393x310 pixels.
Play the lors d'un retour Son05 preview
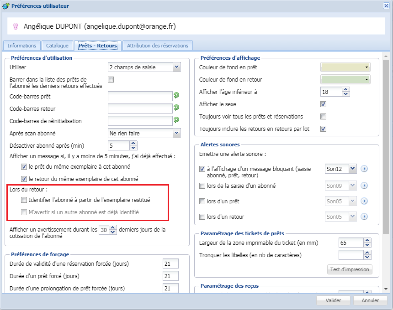[x=364, y=217]
